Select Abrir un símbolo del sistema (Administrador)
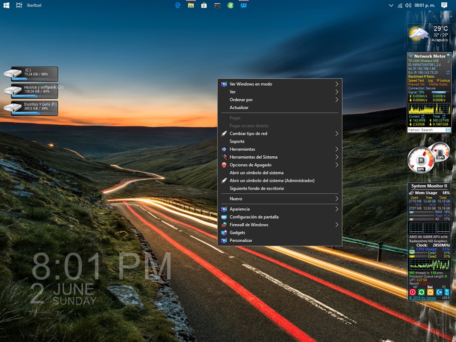The image size is (456, 342). click(x=279, y=180)
